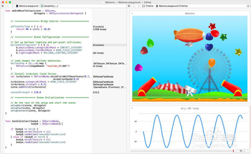251x154 pixels.
Task: Click the Timeline icon in assistant jump bar
Action: coord(143,6)
